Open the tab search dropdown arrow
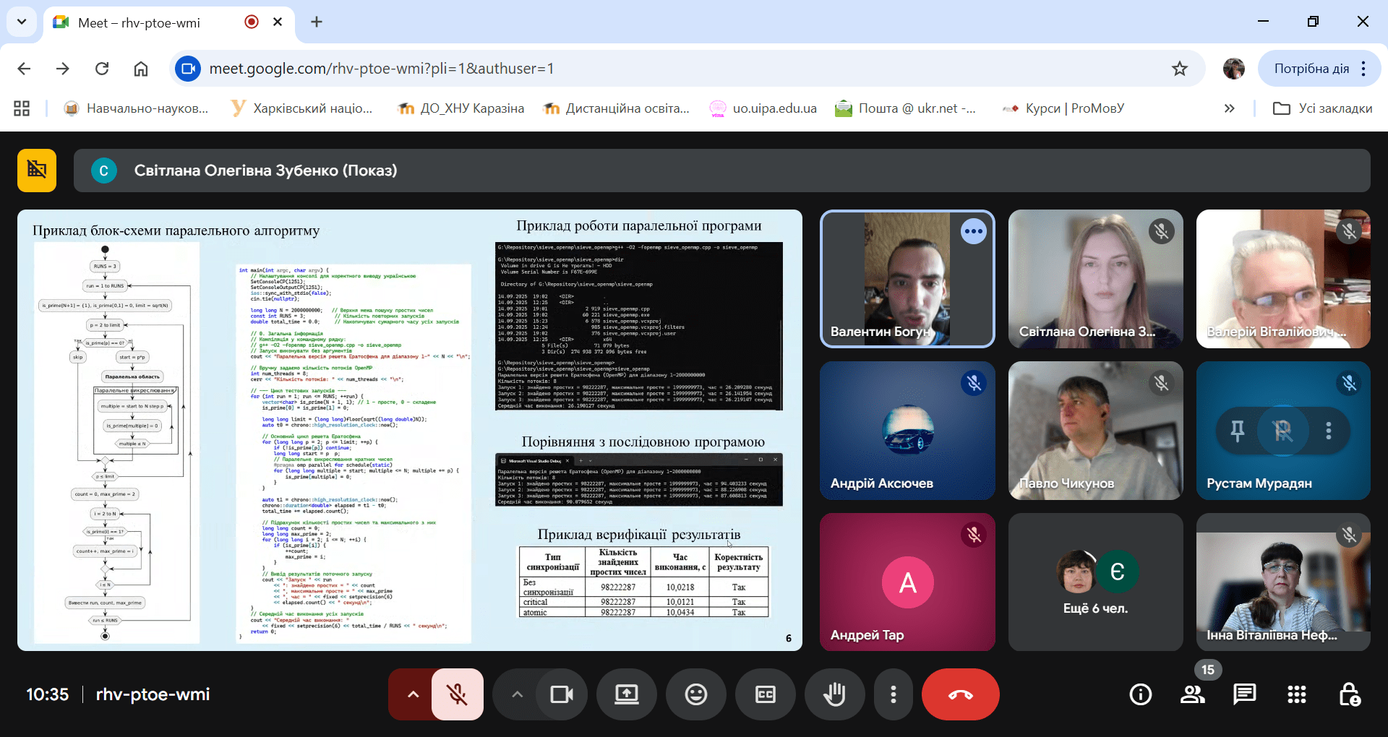The width and height of the screenshot is (1388, 737). click(x=22, y=22)
